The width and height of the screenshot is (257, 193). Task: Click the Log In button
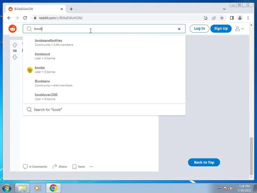tap(200, 29)
